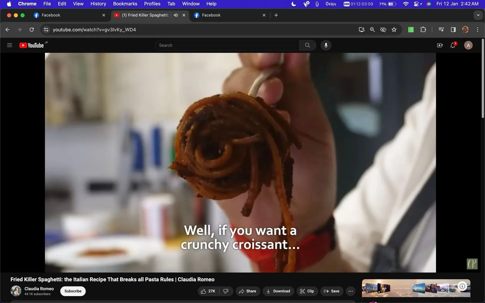485x303 pixels.
Task: Open the Claudia Romeo channel link
Action: click(x=39, y=288)
